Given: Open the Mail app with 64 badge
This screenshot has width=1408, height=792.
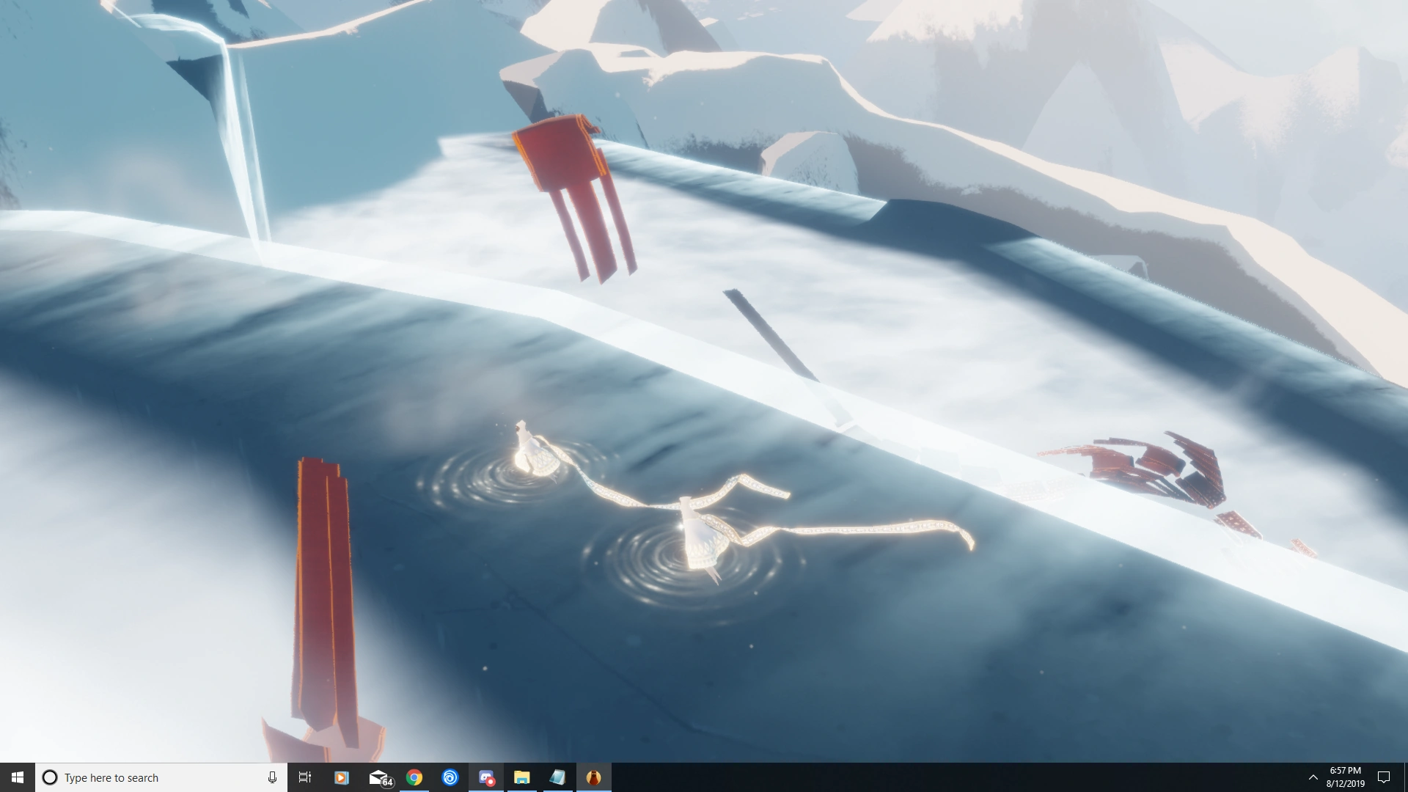Looking at the screenshot, I should [x=379, y=777].
